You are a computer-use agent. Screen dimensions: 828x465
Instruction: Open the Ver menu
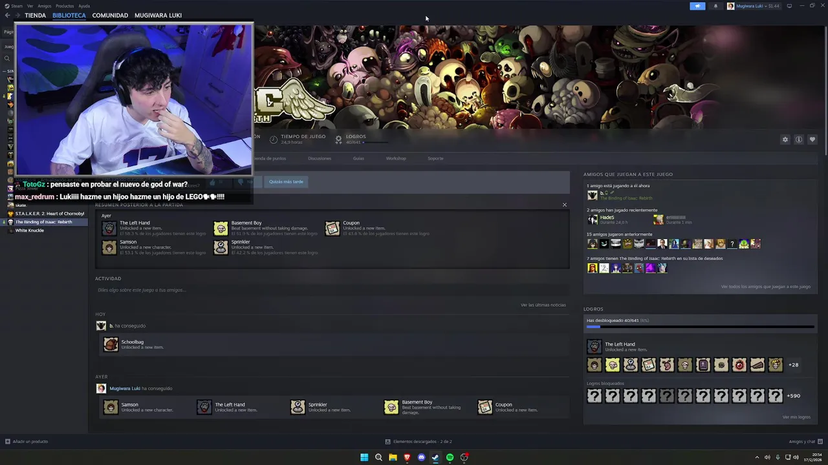tap(30, 6)
